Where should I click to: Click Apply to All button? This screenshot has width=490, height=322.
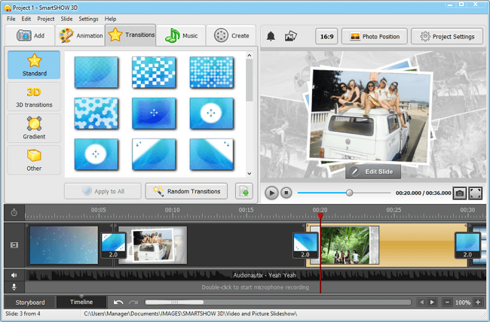(103, 191)
